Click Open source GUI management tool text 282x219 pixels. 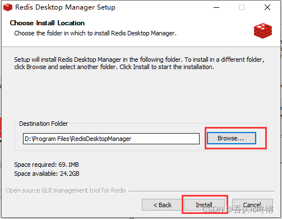click(x=66, y=190)
